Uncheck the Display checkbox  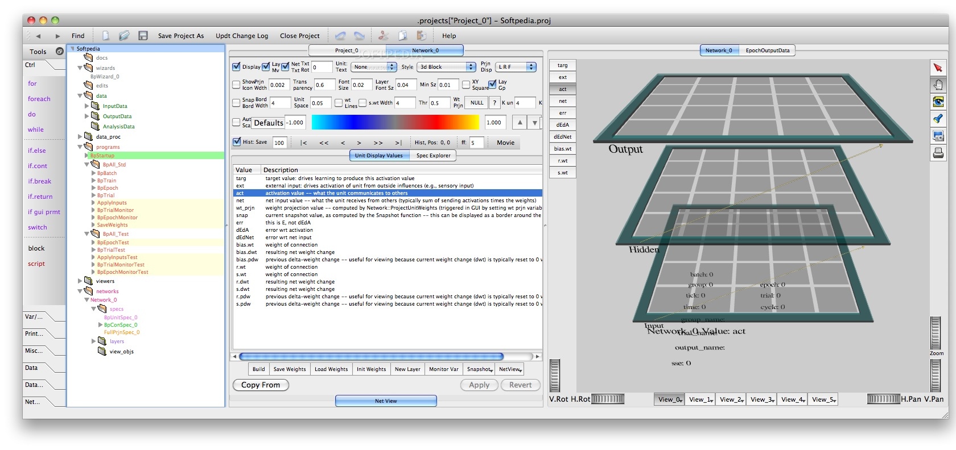[236, 66]
